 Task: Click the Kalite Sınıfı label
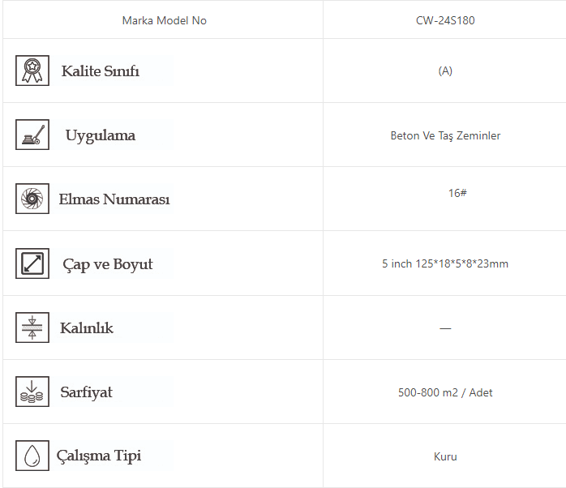point(101,71)
